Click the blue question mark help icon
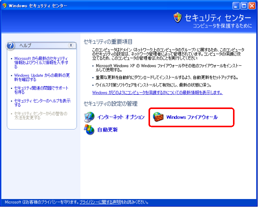This screenshot has width=258, height=207. [x=11, y=46]
